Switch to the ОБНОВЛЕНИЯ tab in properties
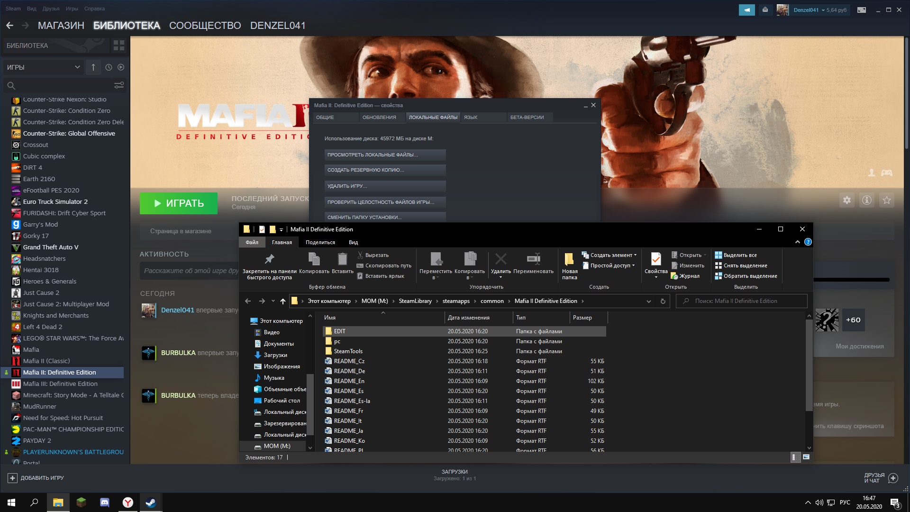 379,117
